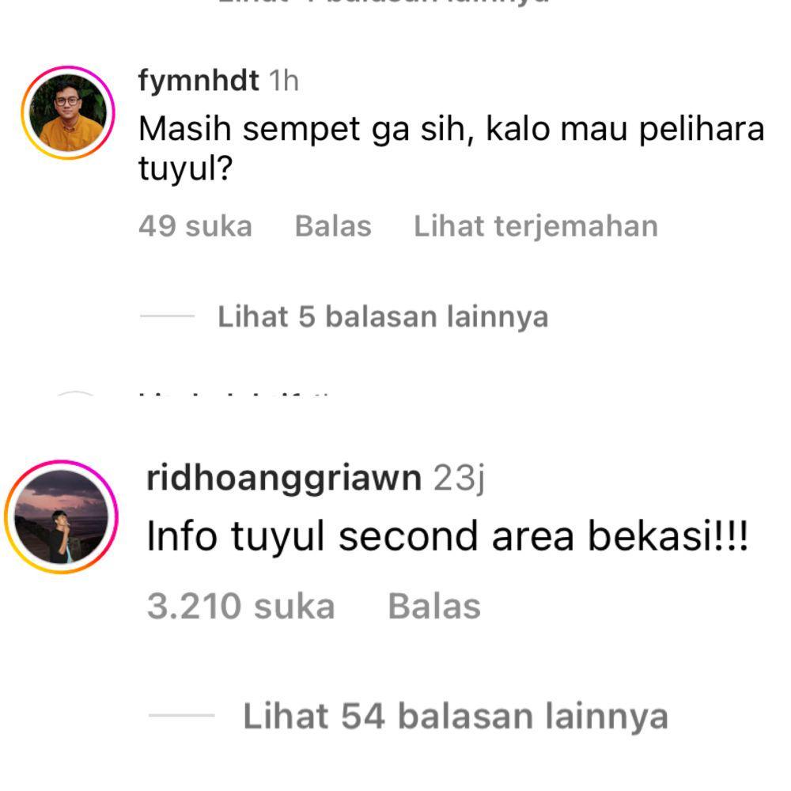
Task: Tap the ridhoanggriawn username
Action: [284, 478]
